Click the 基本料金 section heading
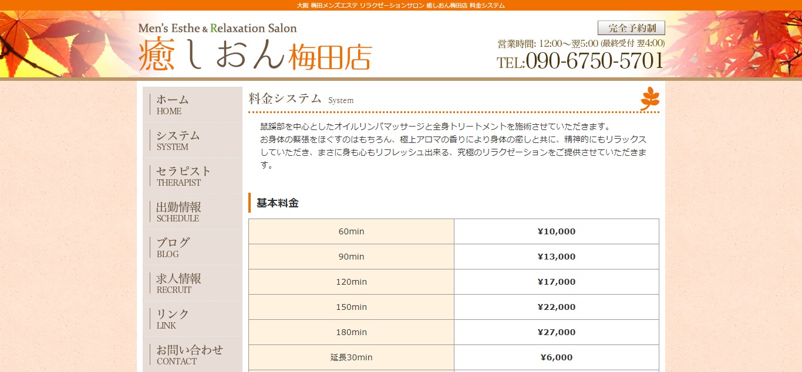 278,203
